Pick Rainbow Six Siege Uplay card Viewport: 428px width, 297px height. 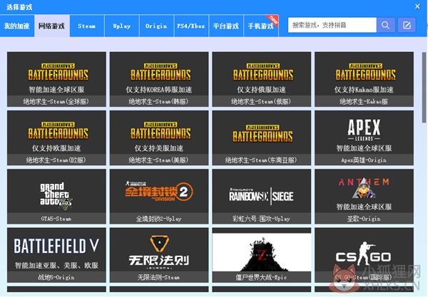pos(262,197)
